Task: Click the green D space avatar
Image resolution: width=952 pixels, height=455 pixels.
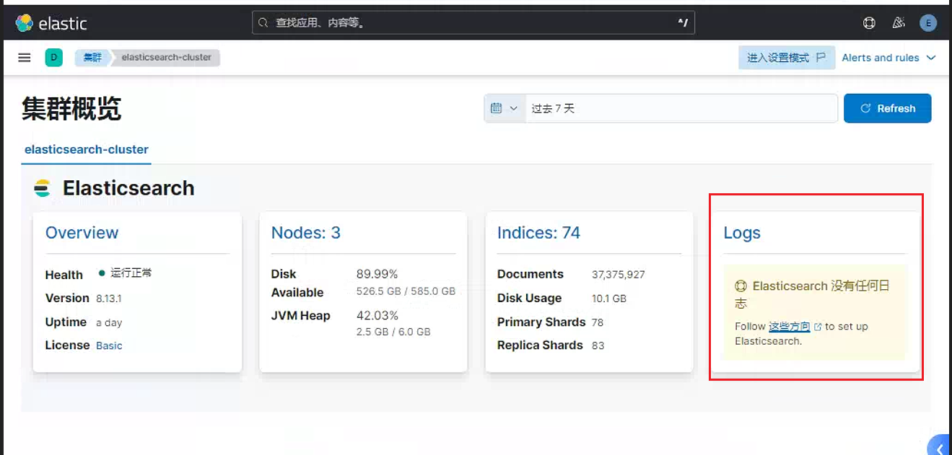Action: (53, 58)
